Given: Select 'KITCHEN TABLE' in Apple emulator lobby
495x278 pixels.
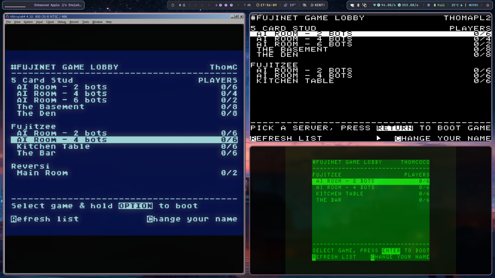Looking at the screenshot, I should click(x=371, y=81).
